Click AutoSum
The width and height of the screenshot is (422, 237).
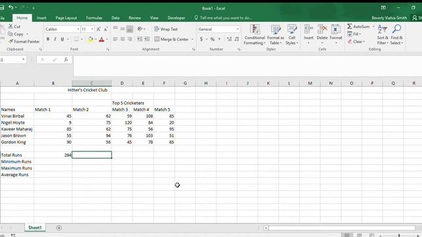[358, 26]
